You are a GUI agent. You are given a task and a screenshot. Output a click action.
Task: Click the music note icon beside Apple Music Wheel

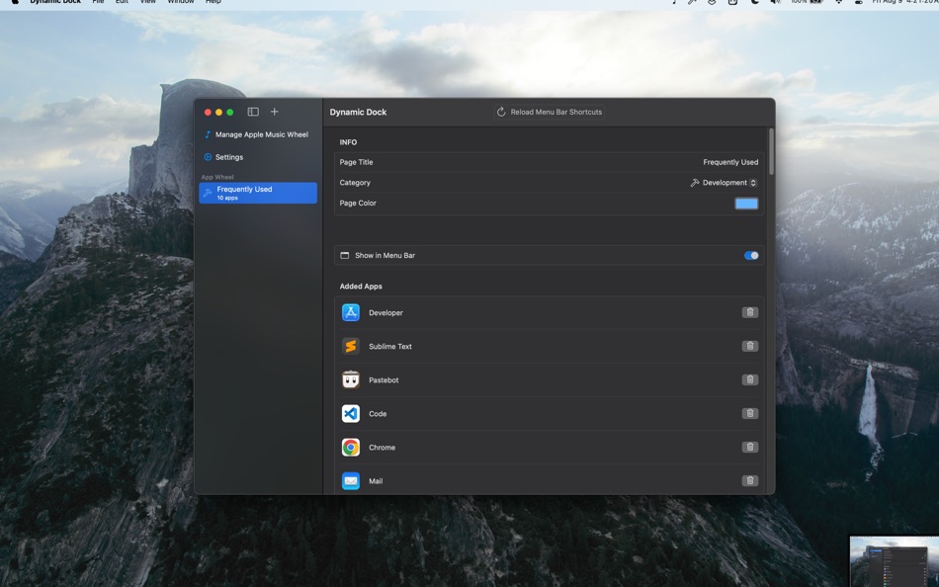[x=208, y=133]
